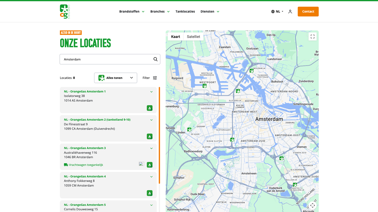Viewport: 378px width, 212px height.
Task: Switch map to Satelliet view
Action: tap(193, 37)
